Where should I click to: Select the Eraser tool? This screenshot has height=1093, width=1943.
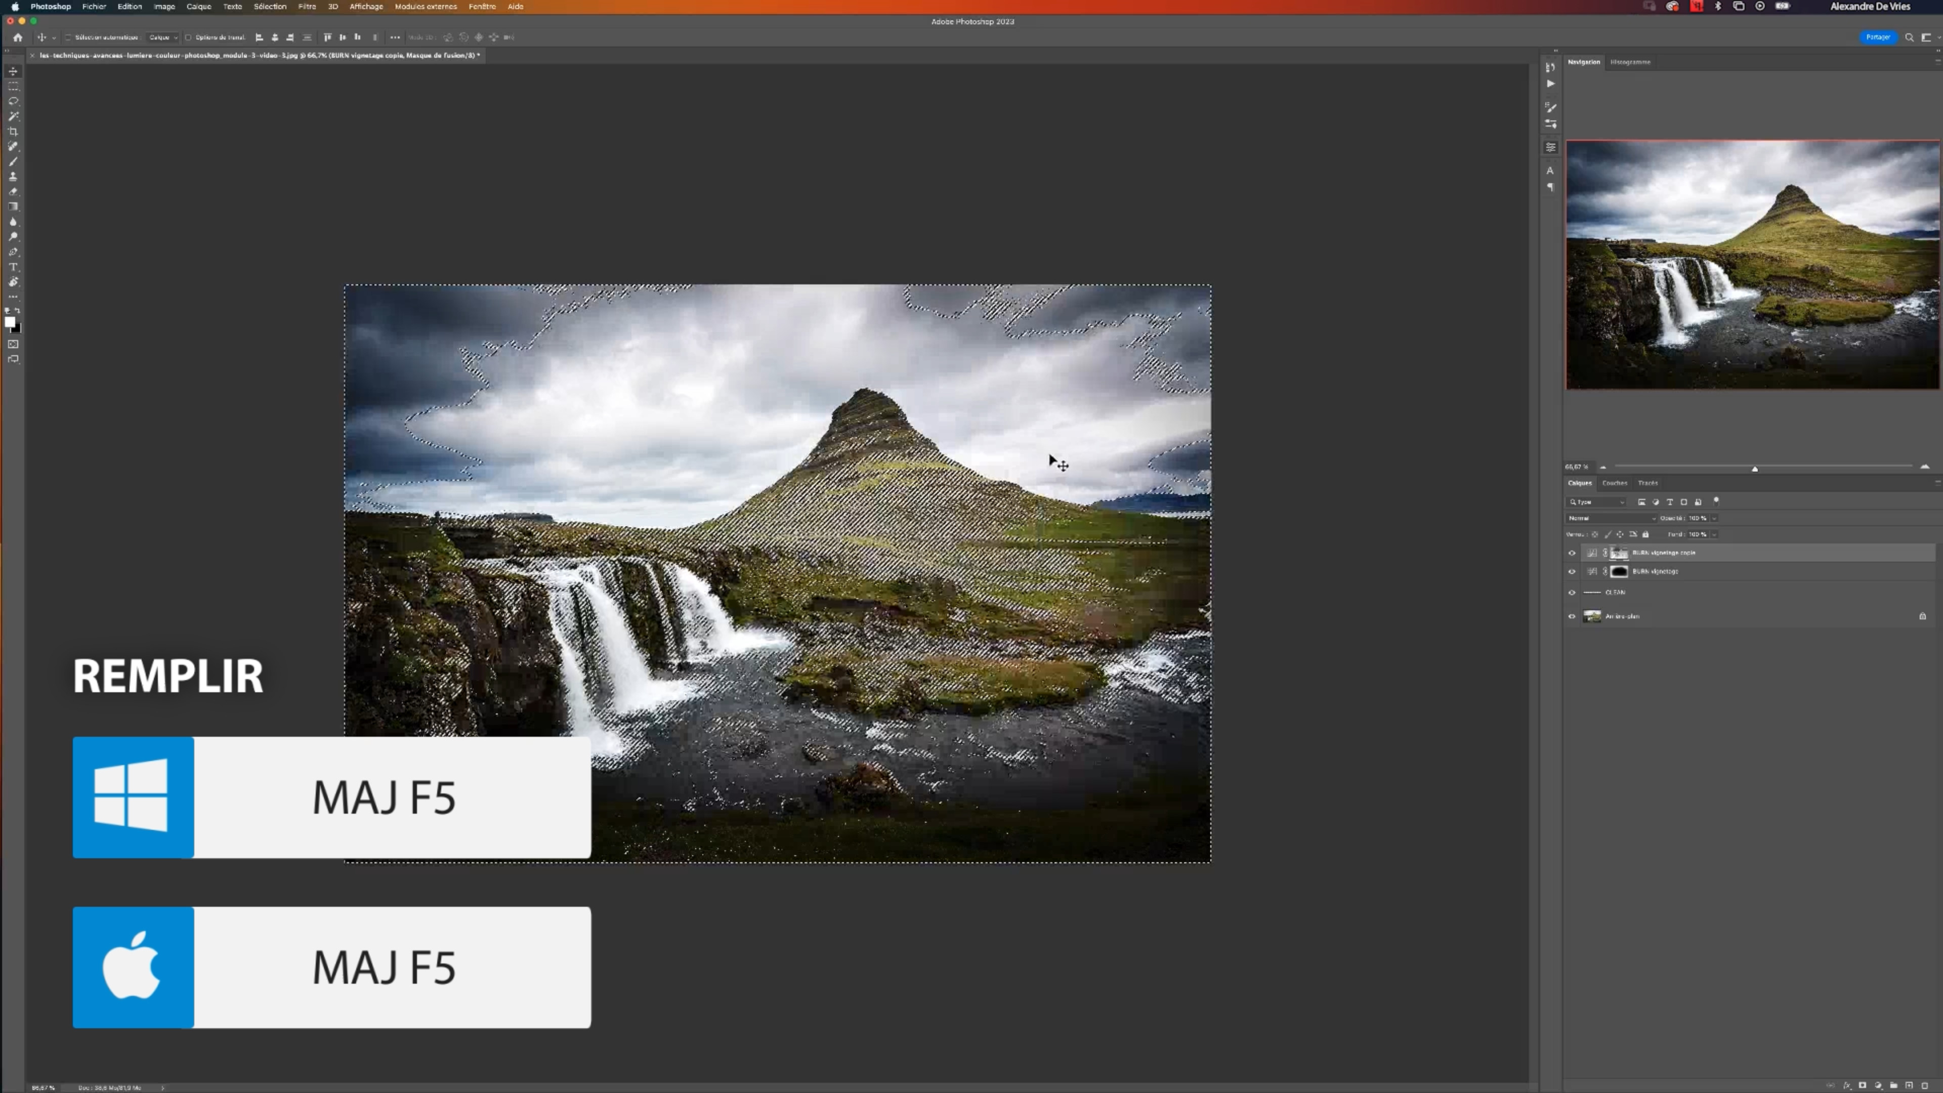tap(13, 192)
